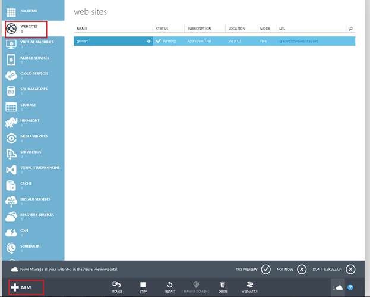370x297 pixels.
Task: Open Service Bus section
Action: pos(33,154)
